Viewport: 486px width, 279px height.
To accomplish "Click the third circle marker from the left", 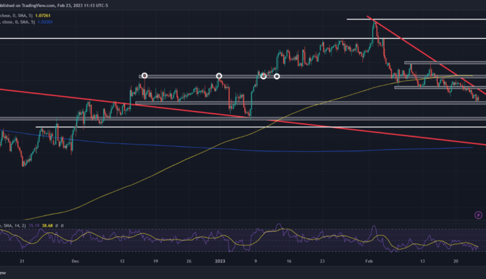I will pos(264,77).
